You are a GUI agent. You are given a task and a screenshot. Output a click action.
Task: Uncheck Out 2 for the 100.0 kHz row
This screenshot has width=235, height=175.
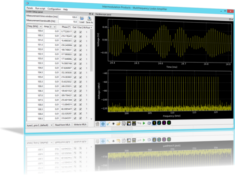pos(80,32)
